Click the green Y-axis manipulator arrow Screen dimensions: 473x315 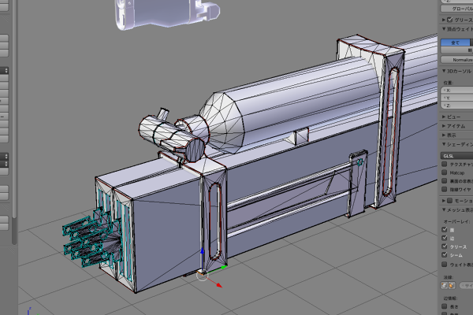point(224,267)
